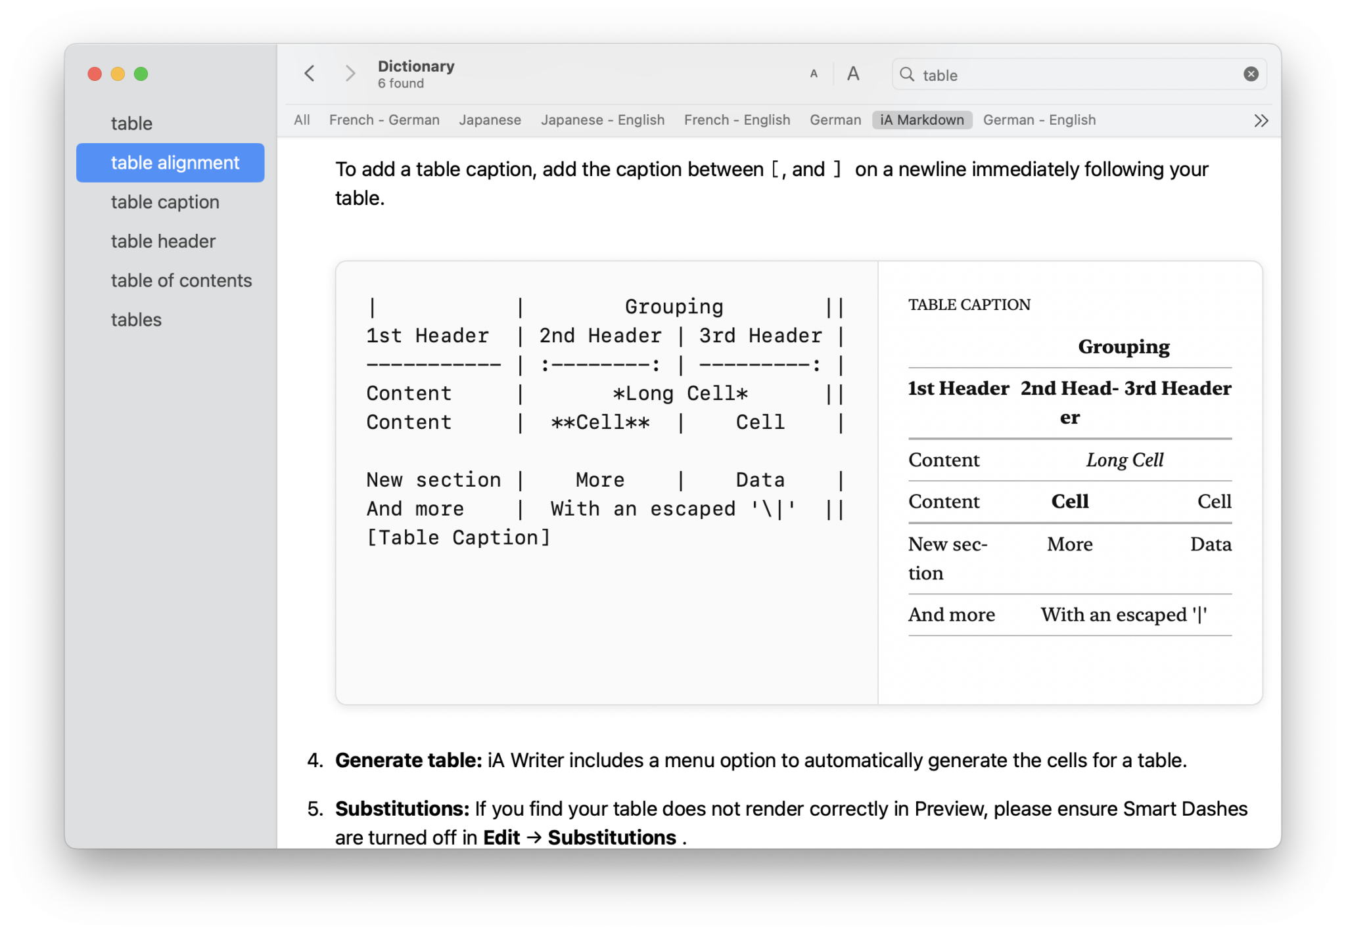Navigate forward using the right arrow
The width and height of the screenshot is (1346, 934).
(350, 74)
